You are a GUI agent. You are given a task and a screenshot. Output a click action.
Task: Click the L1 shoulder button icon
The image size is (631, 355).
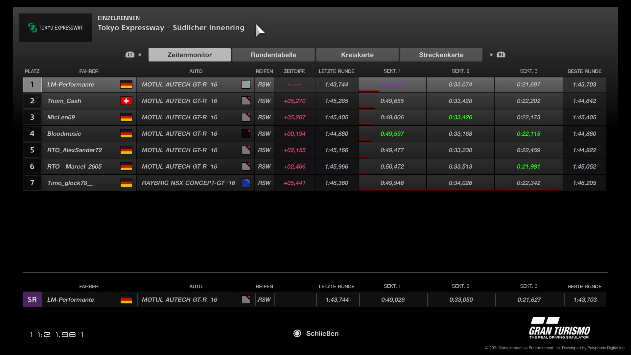(x=130, y=55)
